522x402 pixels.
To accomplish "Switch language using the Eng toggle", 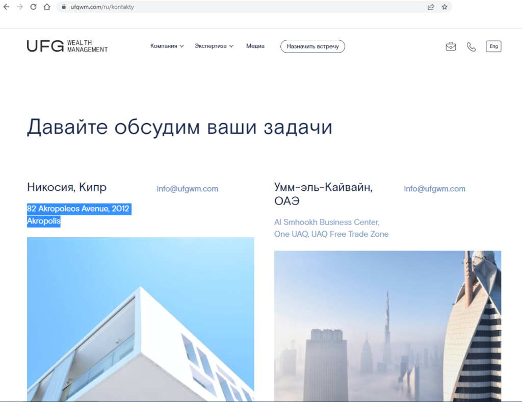I will 493,46.
